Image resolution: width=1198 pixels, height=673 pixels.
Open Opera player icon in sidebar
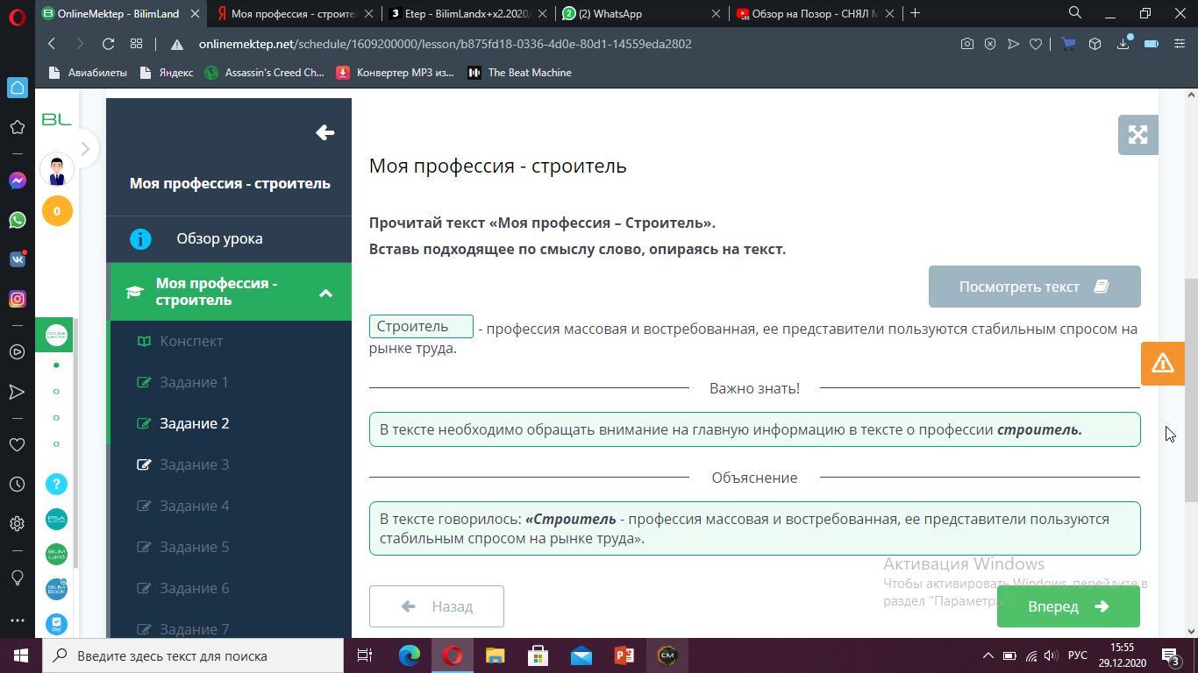(17, 352)
